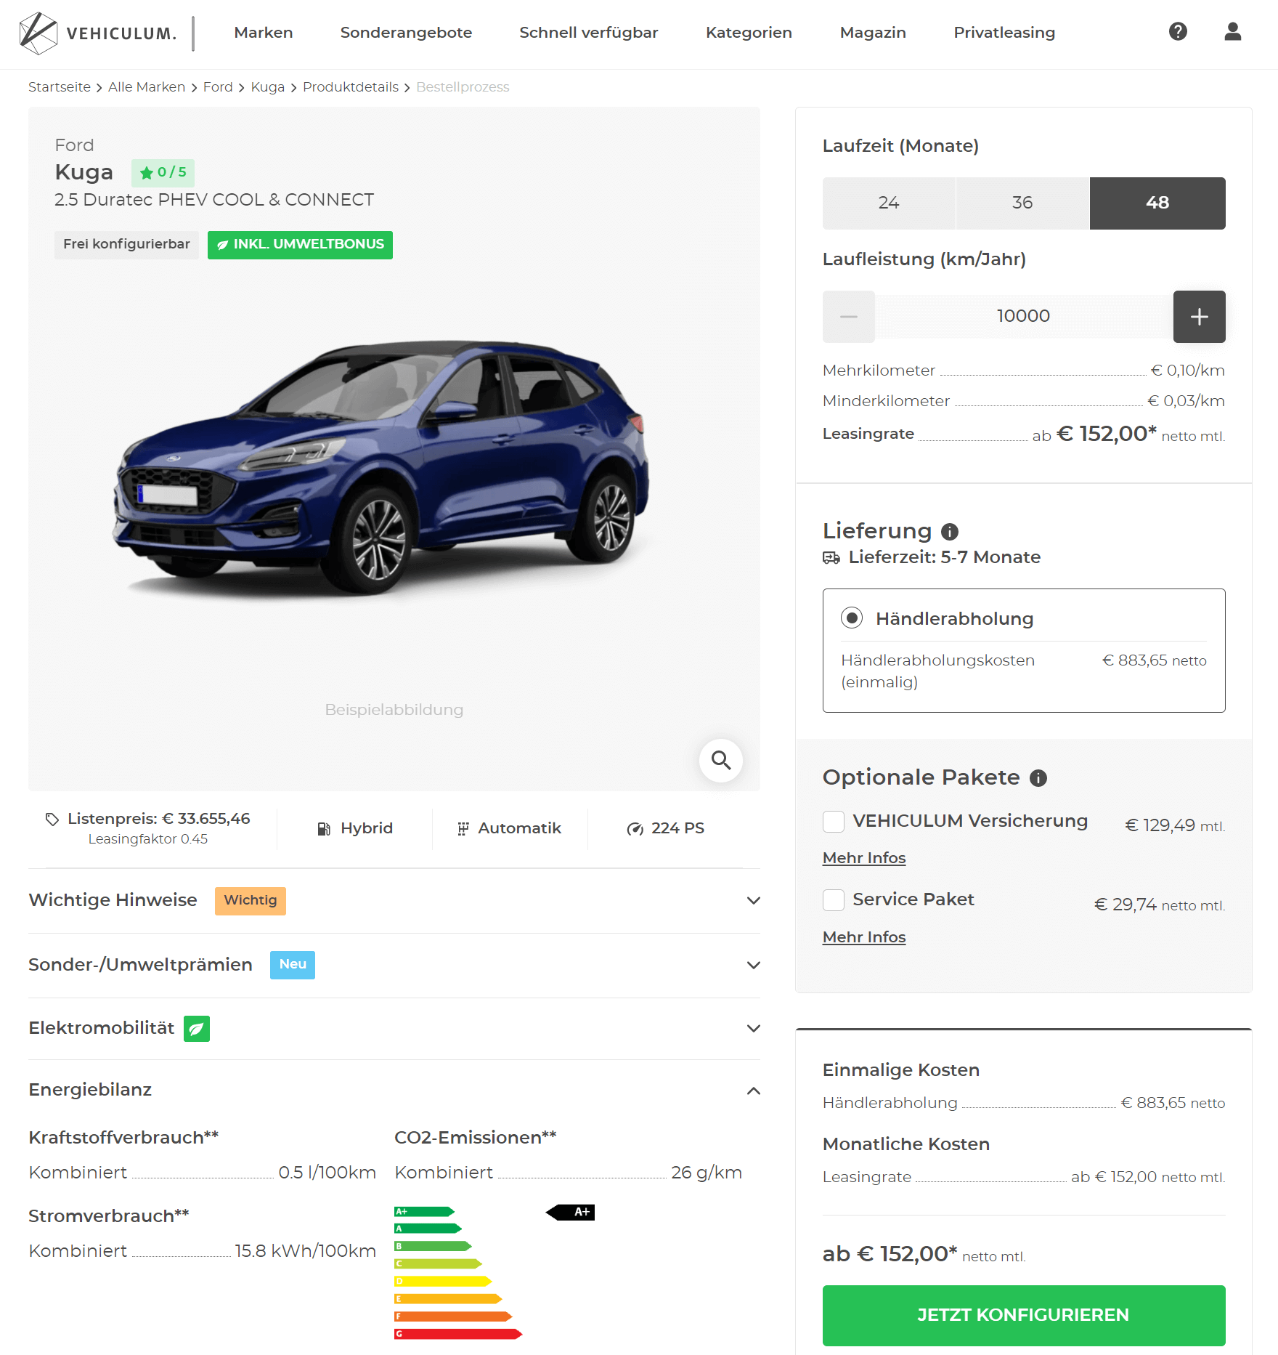Viewport: 1278px width, 1355px height.
Task: Open the user account icon
Action: (x=1233, y=32)
